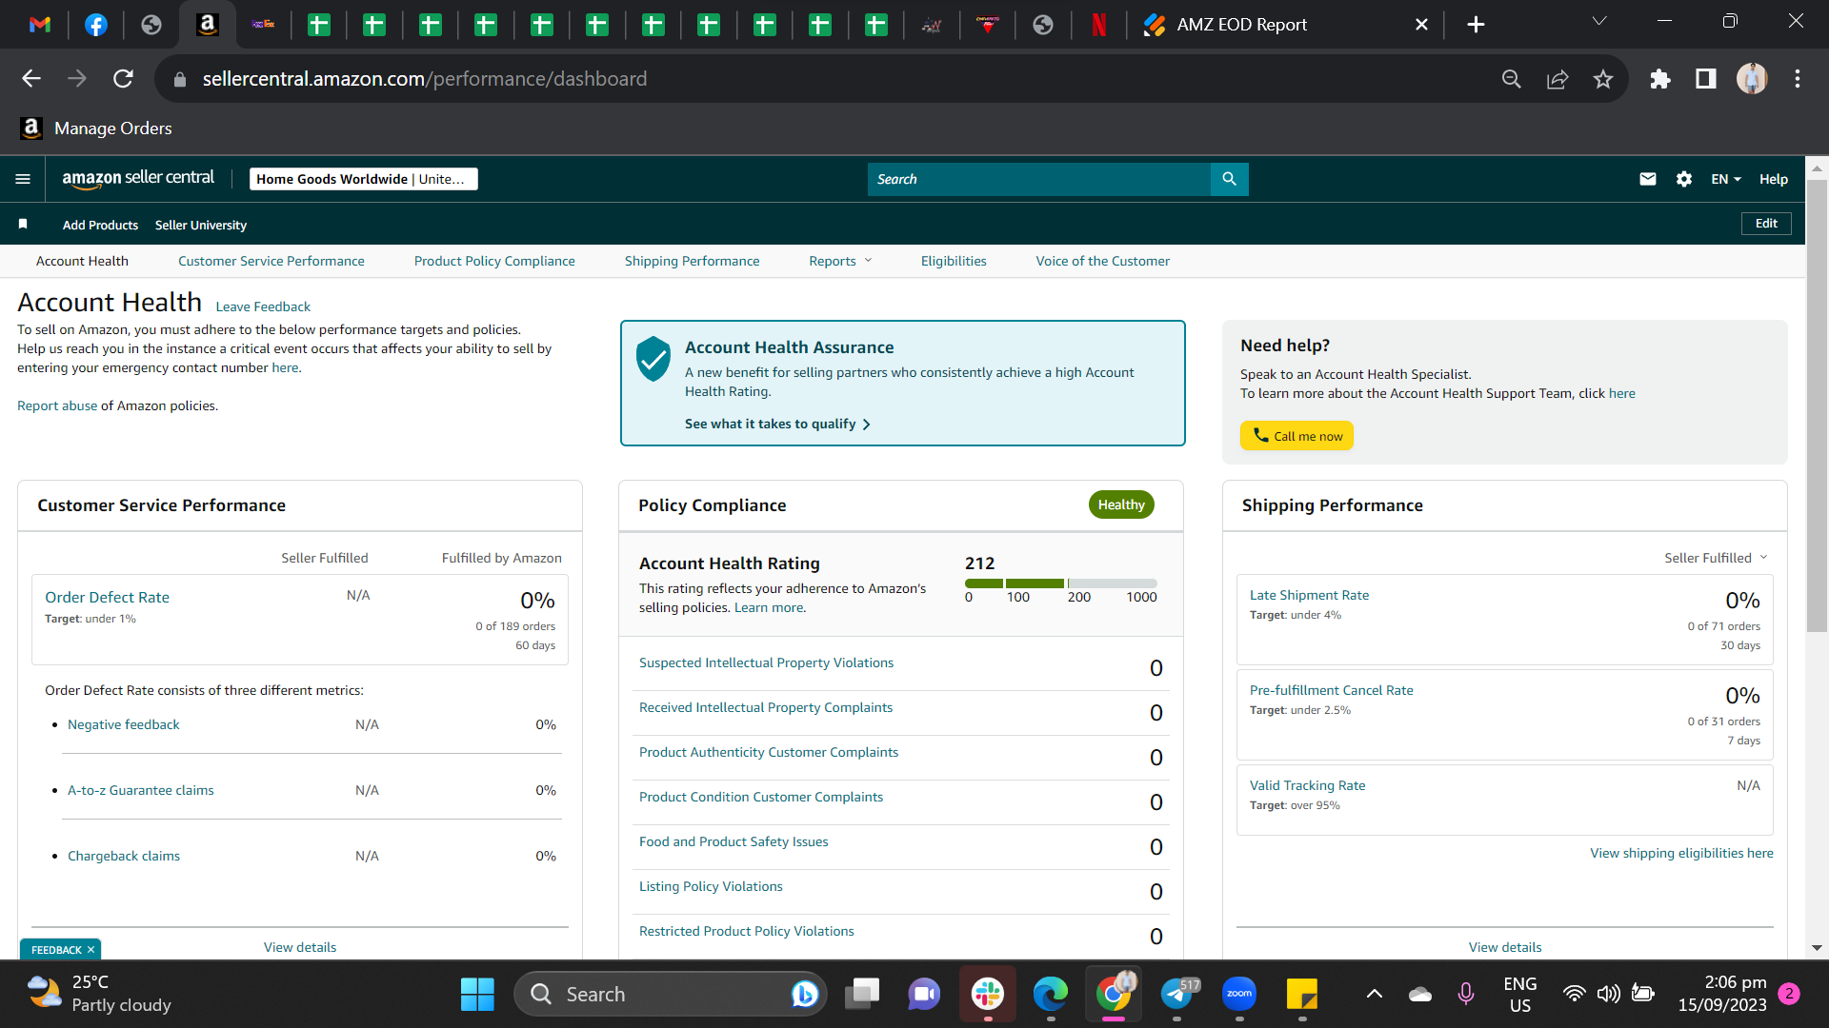Click the Negative feedback link
Viewport: 1829px width, 1028px height.
tap(123, 725)
